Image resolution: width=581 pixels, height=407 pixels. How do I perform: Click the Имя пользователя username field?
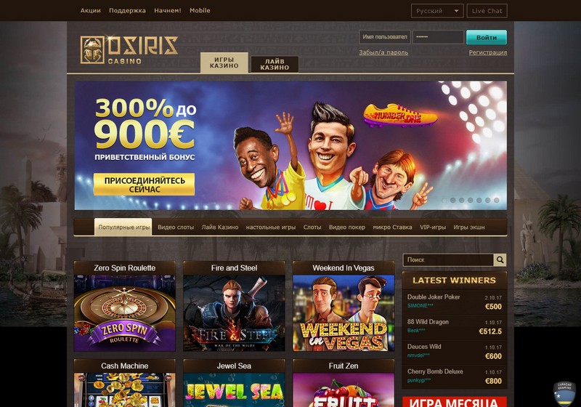tap(385, 37)
